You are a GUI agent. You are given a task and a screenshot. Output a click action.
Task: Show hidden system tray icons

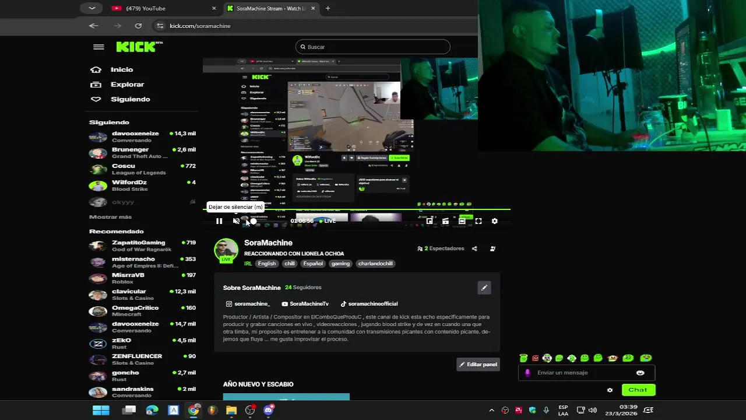pos(491,410)
